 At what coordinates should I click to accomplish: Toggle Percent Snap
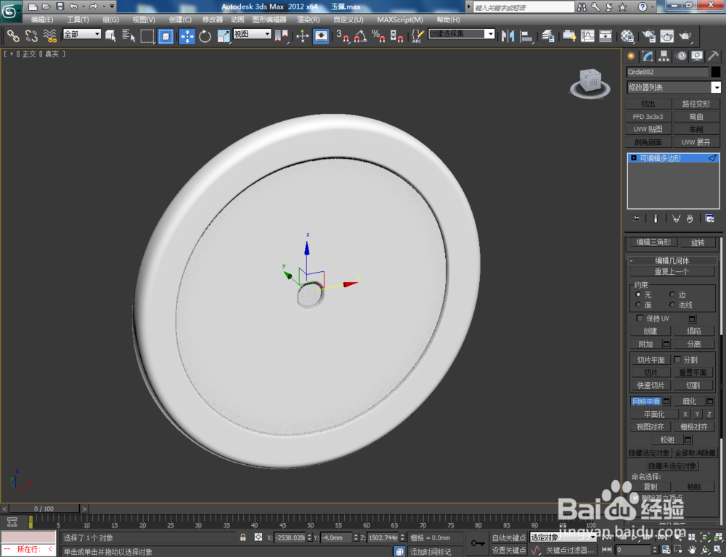(x=378, y=36)
